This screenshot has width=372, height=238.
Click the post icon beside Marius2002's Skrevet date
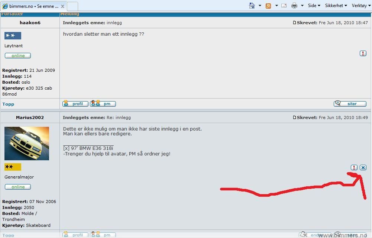tap(294, 118)
